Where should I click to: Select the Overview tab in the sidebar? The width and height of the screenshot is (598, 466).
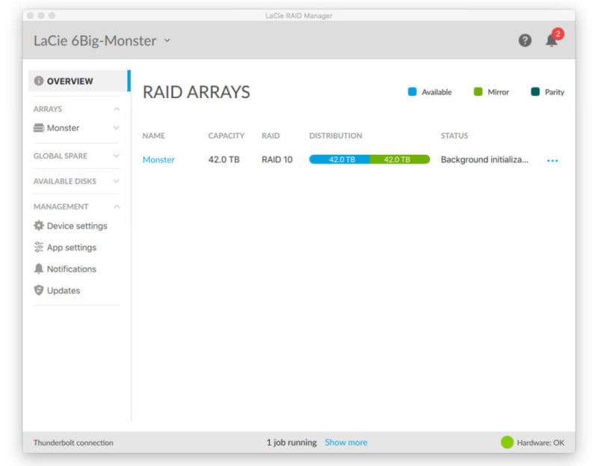[x=79, y=81]
